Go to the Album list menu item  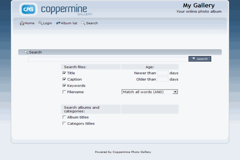point(69,23)
